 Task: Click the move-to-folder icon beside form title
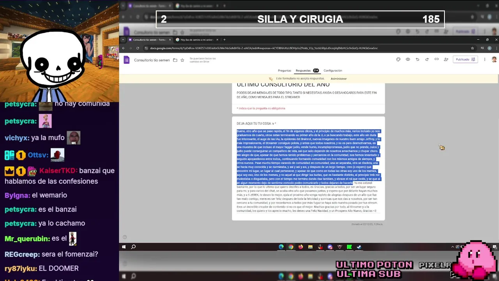[175, 60]
